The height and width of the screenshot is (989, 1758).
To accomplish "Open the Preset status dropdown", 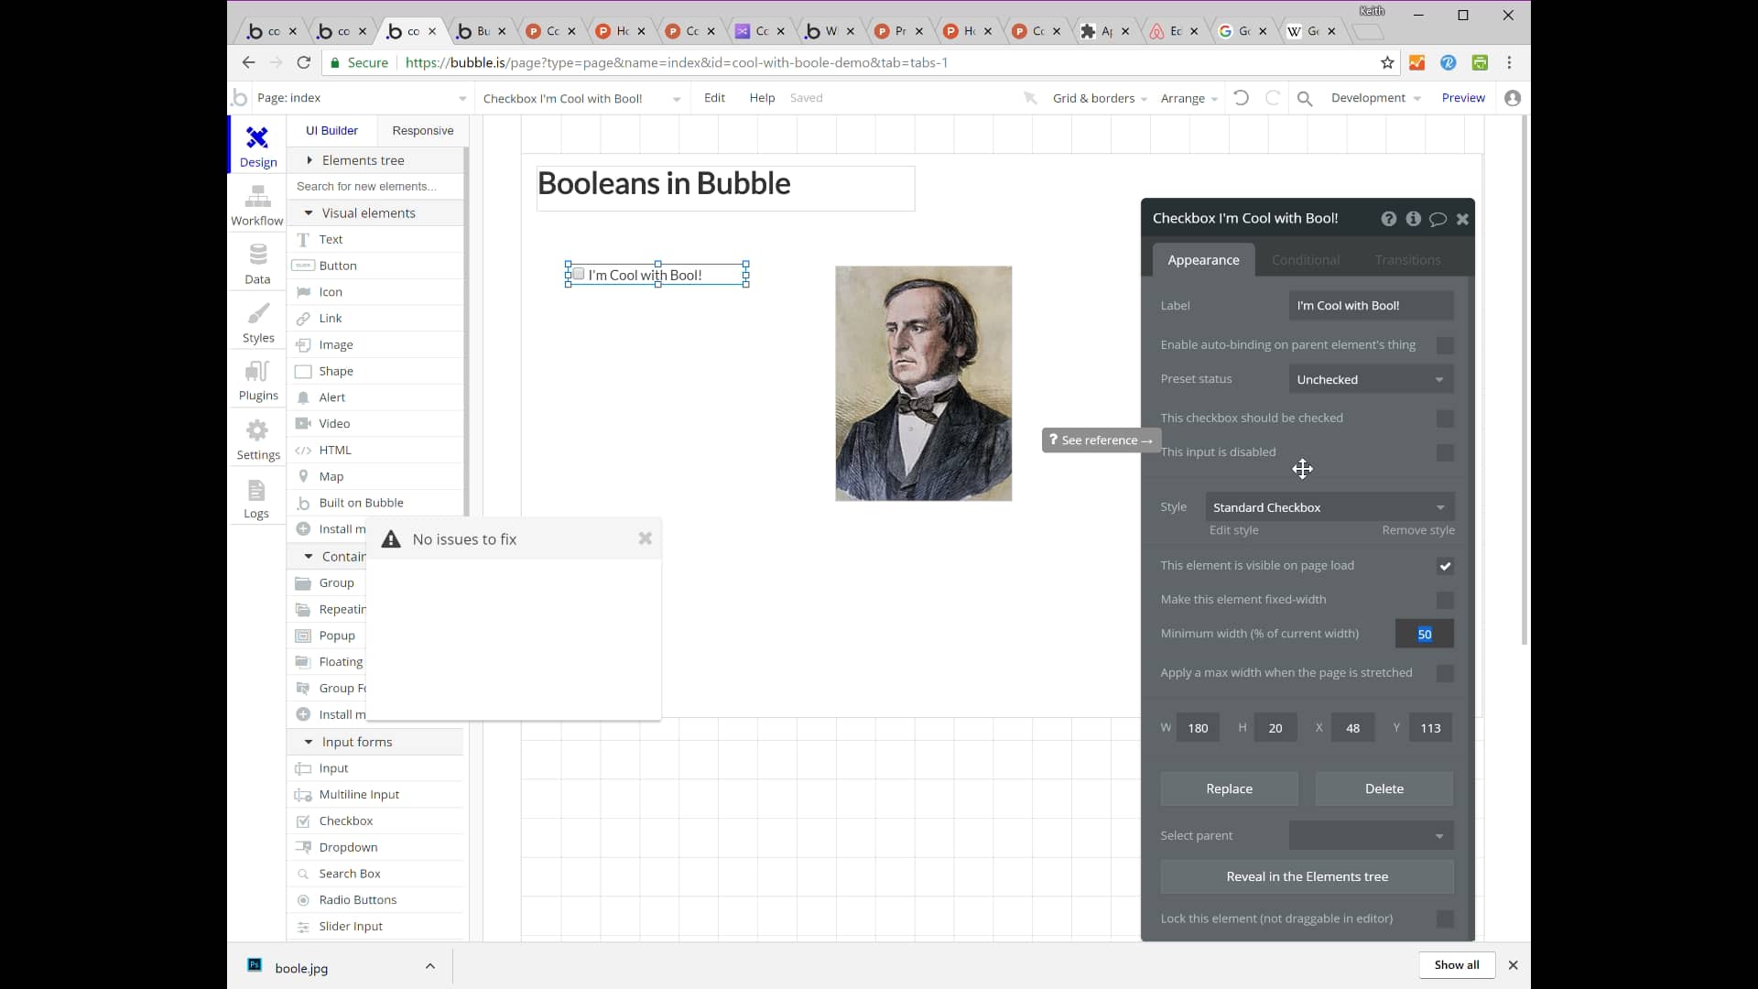I will pos(1369,379).
